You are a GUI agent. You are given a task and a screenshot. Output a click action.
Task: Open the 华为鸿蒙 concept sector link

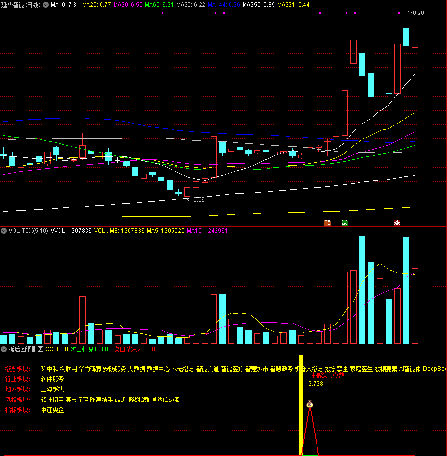click(90, 369)
